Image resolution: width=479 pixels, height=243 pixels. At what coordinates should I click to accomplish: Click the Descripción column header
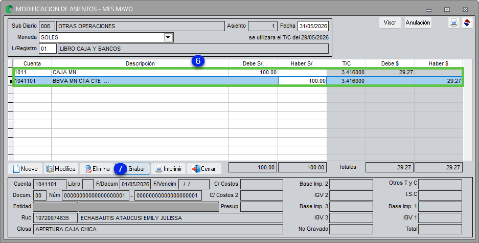[x=140, y=63]
